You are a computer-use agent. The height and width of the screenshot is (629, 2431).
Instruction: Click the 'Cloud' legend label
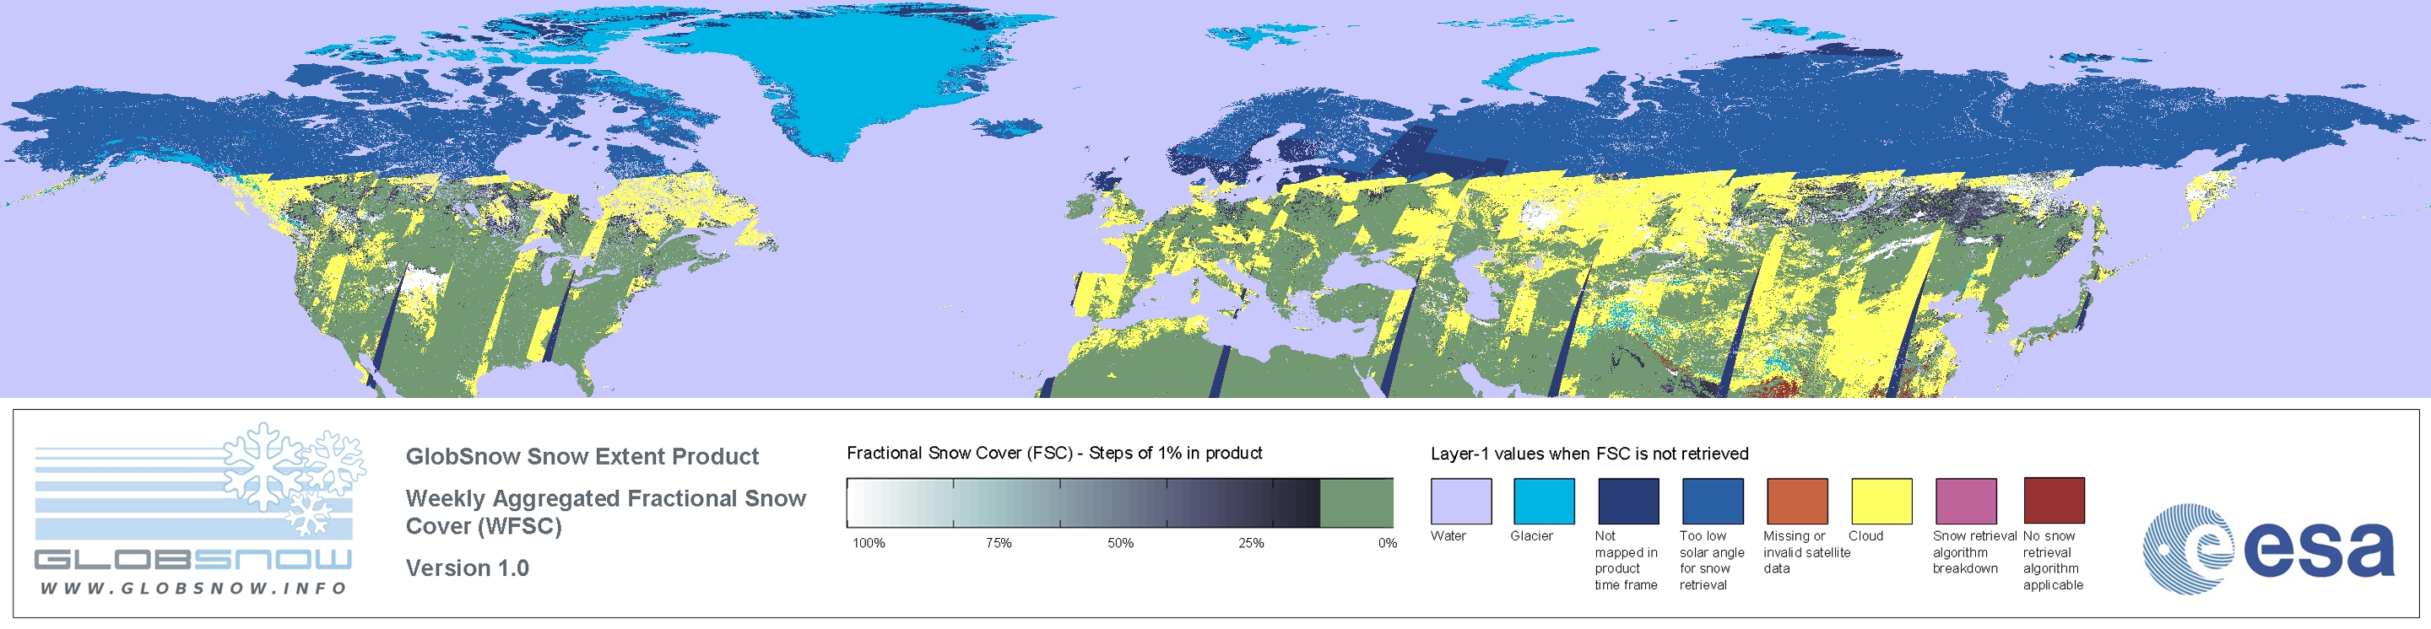(x=1865, y=535)
